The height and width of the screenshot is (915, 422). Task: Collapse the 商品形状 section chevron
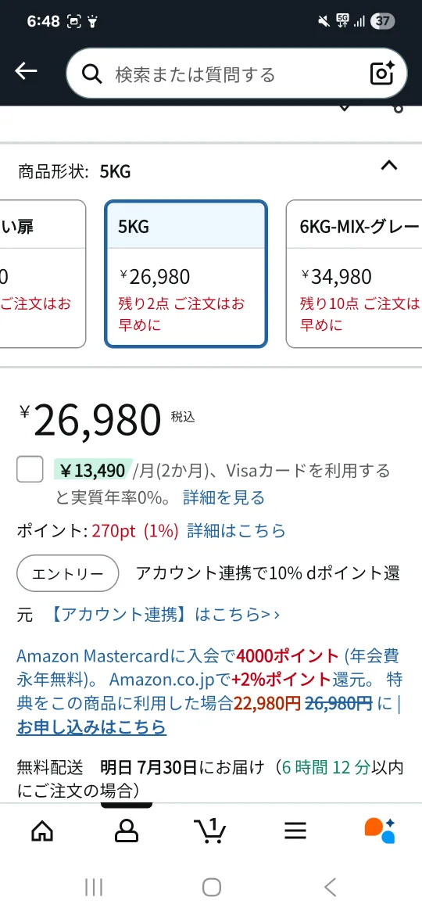388,166
